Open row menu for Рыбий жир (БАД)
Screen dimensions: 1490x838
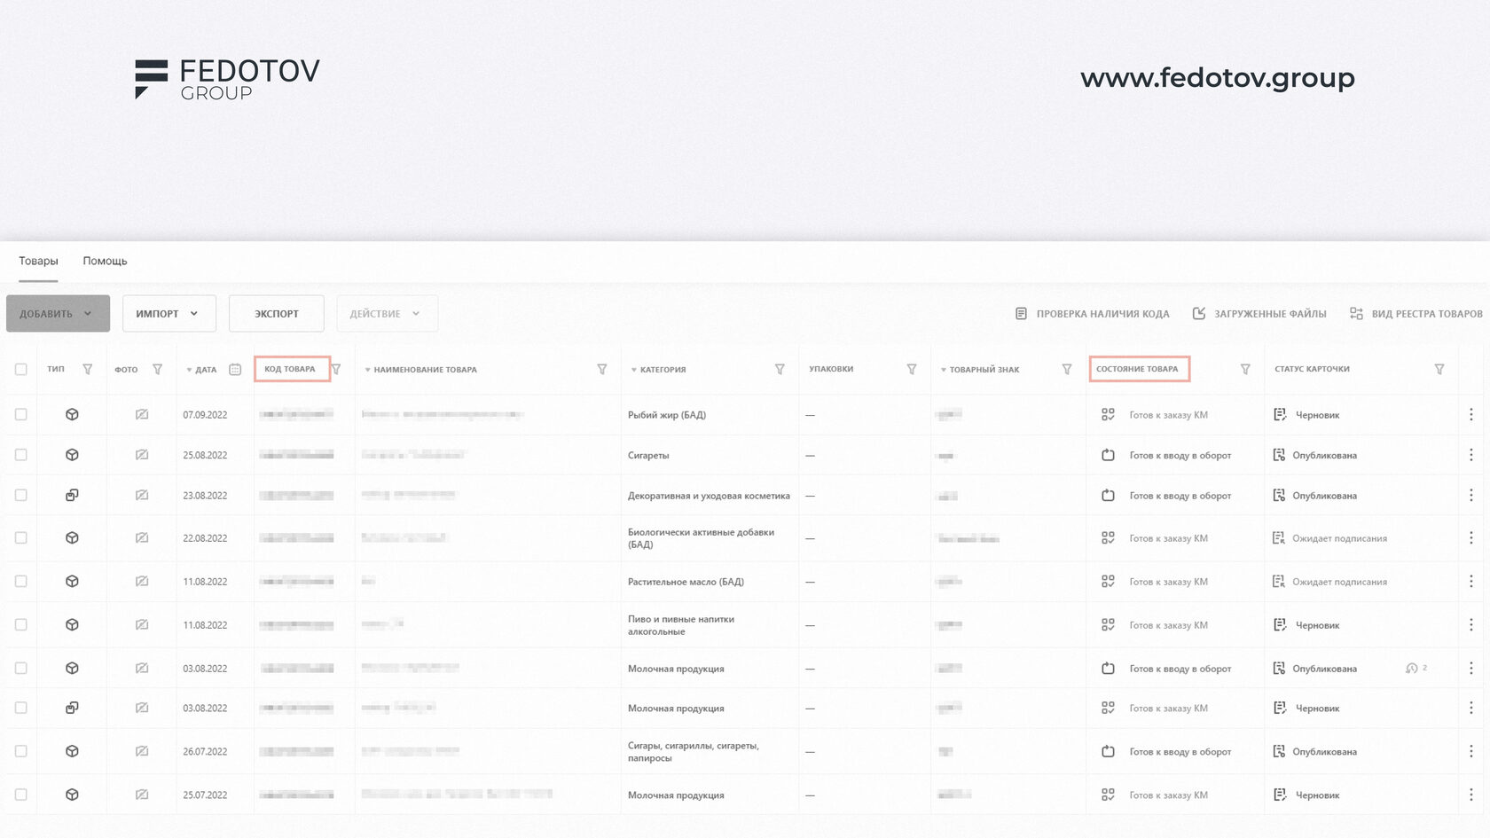coord(1470,414)
